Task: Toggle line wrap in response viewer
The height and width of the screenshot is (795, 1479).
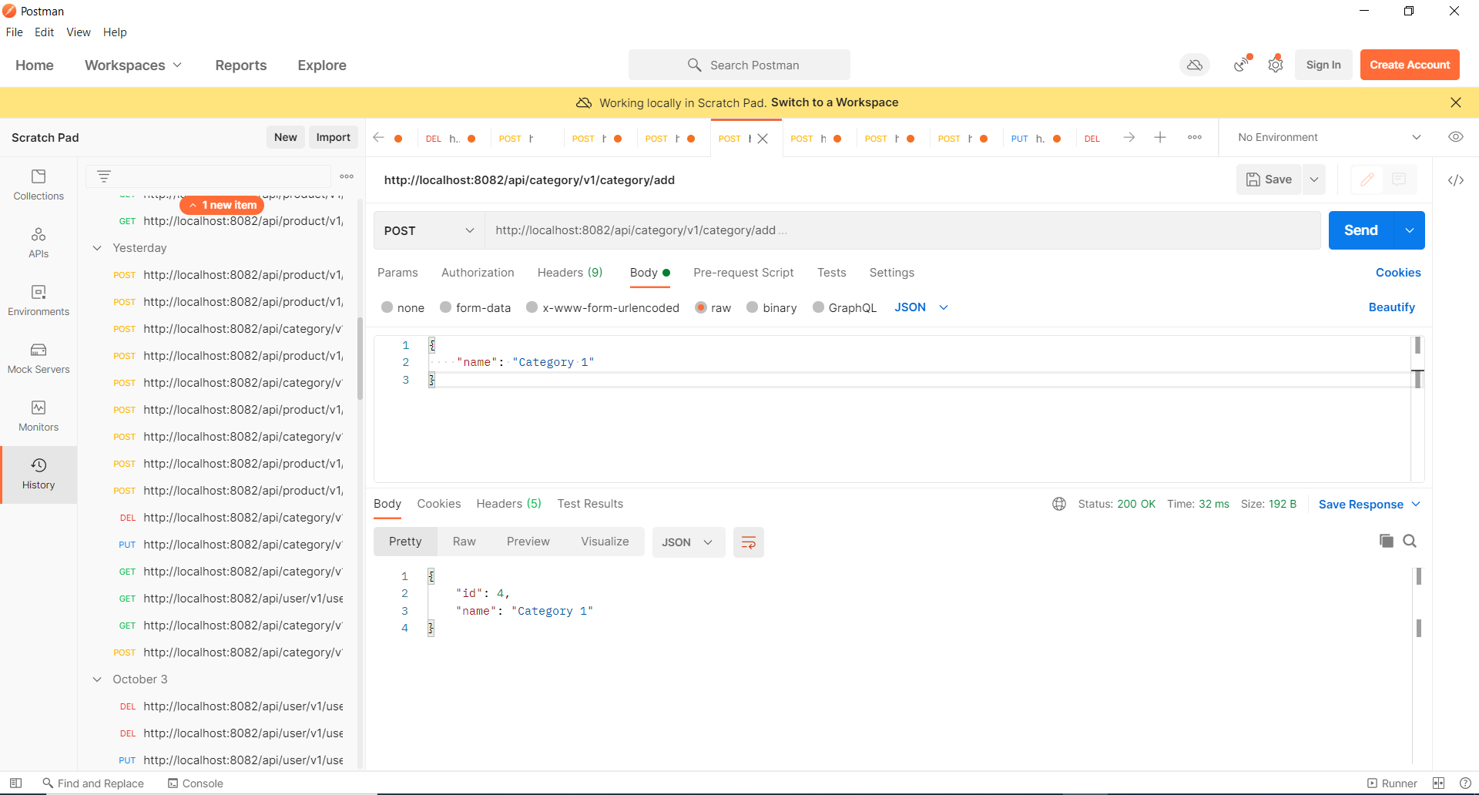Action: click(x=748, y=542)
